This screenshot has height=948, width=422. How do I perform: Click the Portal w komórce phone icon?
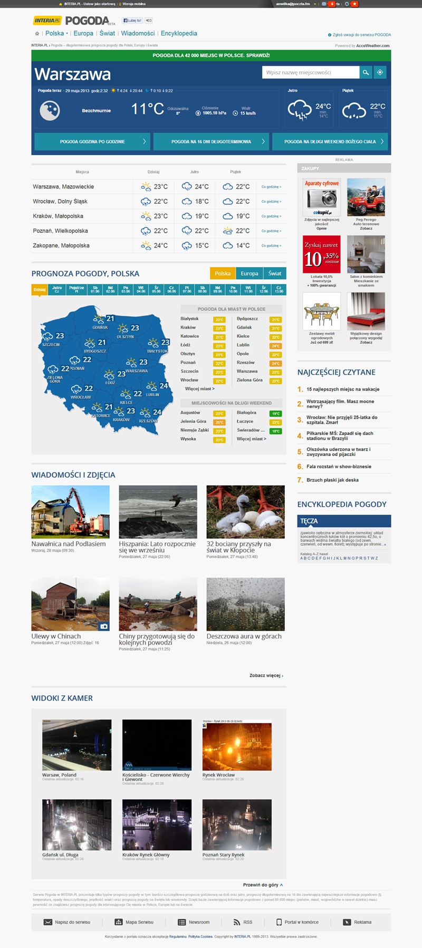pos(279,922)
